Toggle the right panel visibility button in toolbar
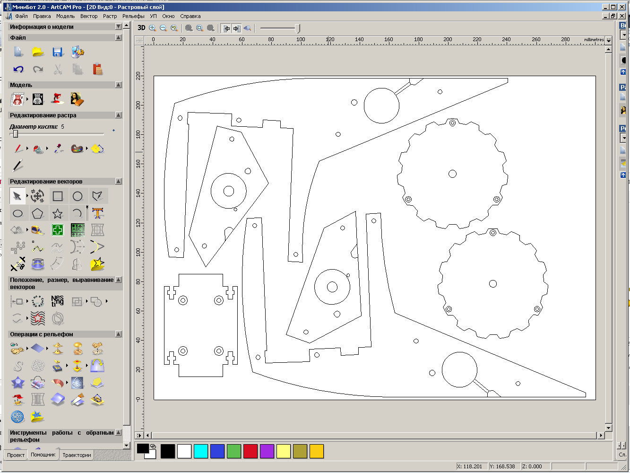This screenshot has height=473, width=630. pos(237,28)
